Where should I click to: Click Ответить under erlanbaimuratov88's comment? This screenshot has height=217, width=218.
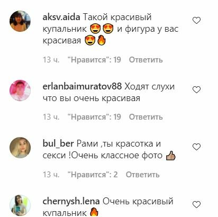click(146, 117)
